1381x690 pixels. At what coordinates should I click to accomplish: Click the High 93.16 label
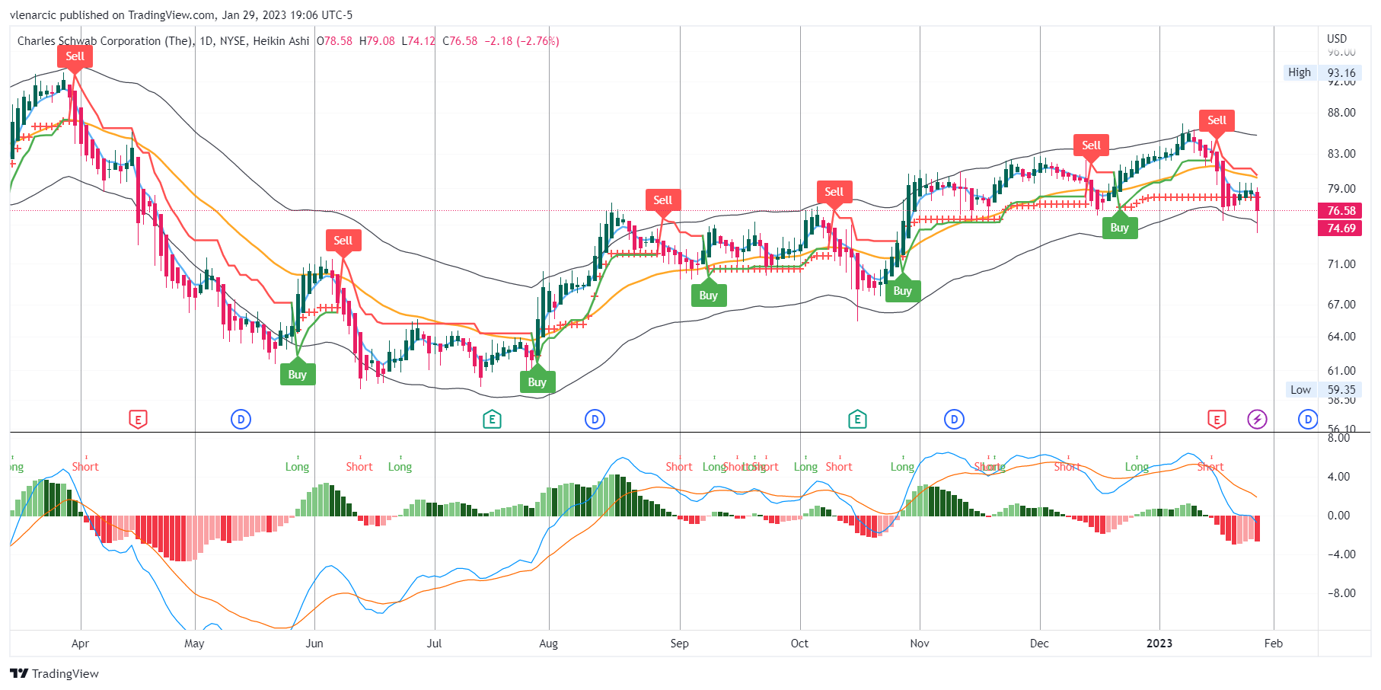tap(1322, 73)
